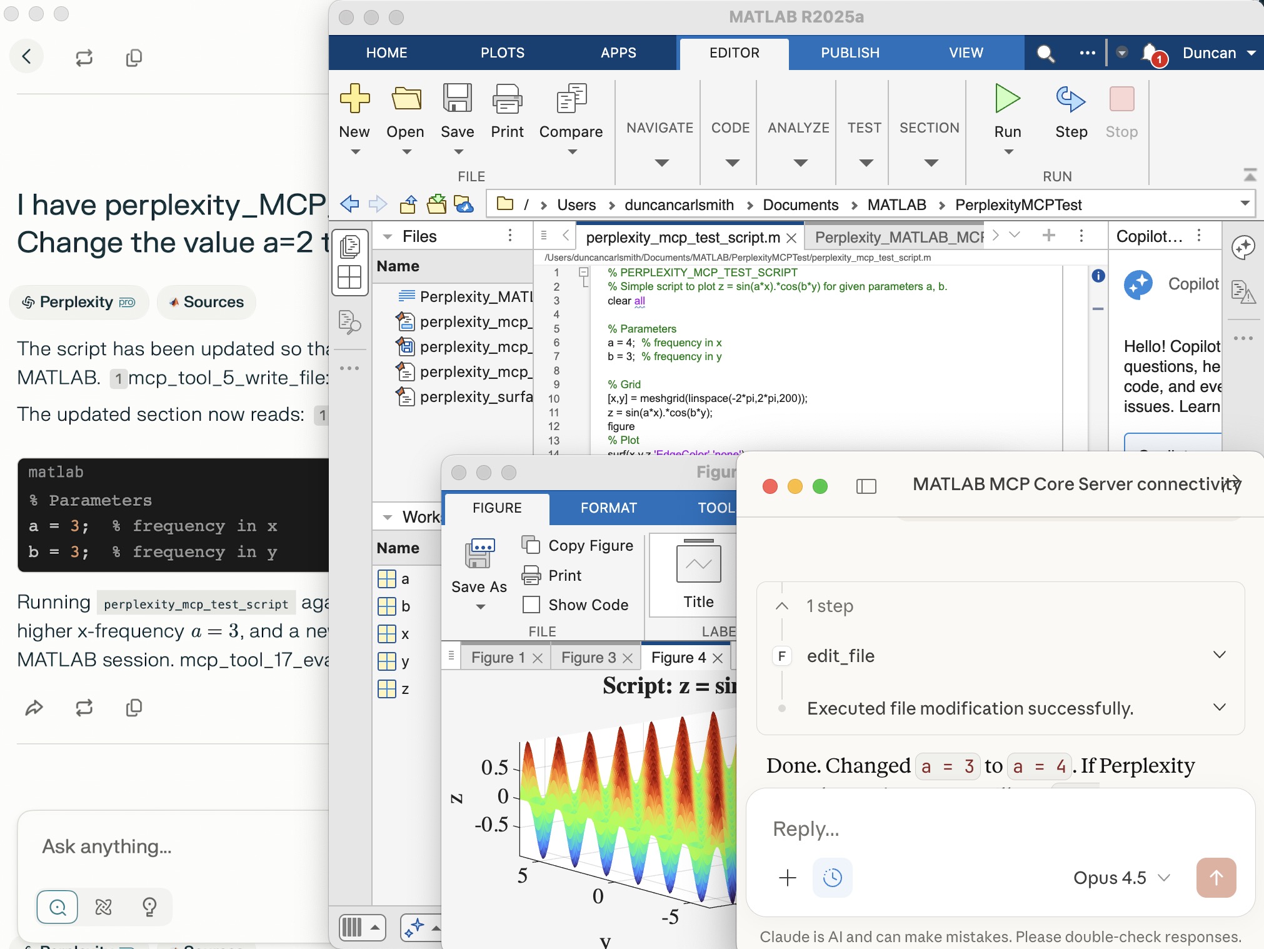
Task: Click the orange send arrow button
Action: click(1215, 878)
